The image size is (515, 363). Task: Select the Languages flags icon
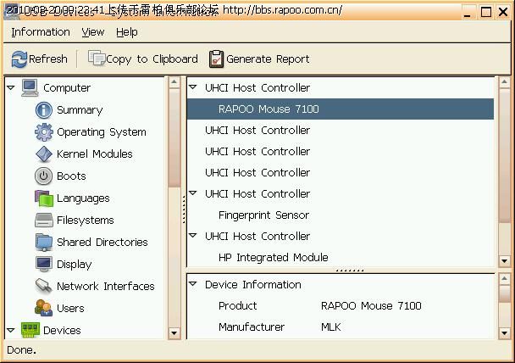click(x=44, y=198)
